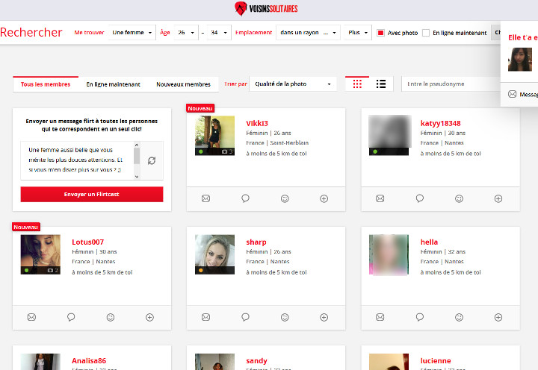
Task: Message hella using envelope icon
Action: (380, 317)
